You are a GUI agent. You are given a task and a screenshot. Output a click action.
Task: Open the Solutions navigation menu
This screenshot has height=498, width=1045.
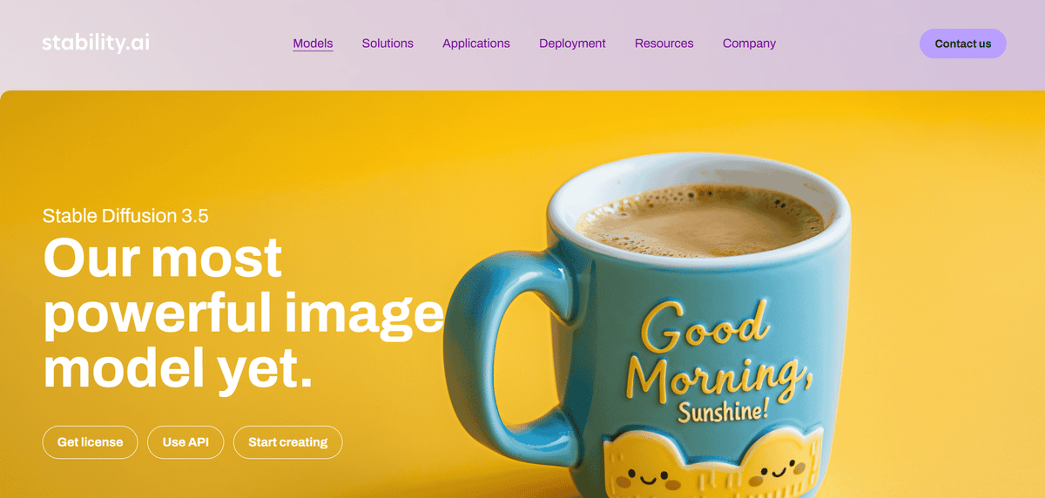tap(388, 44)
